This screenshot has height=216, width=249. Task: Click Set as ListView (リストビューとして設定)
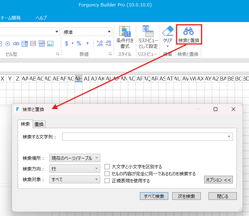pyautogui.click(x=148, y=37)
